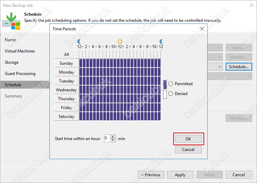The width and height of the screenshot is (257, 183).
Task: Click OK in the Time Periods dialog
Action: [188, 139]
